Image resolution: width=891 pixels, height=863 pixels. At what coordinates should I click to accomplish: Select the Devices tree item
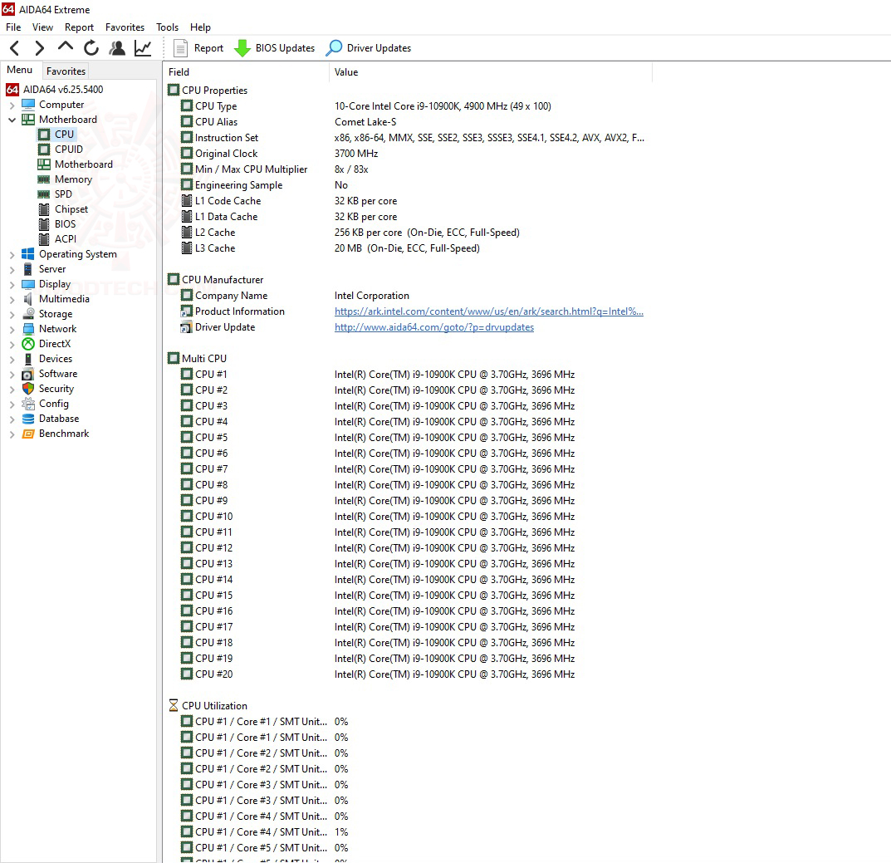47,359
